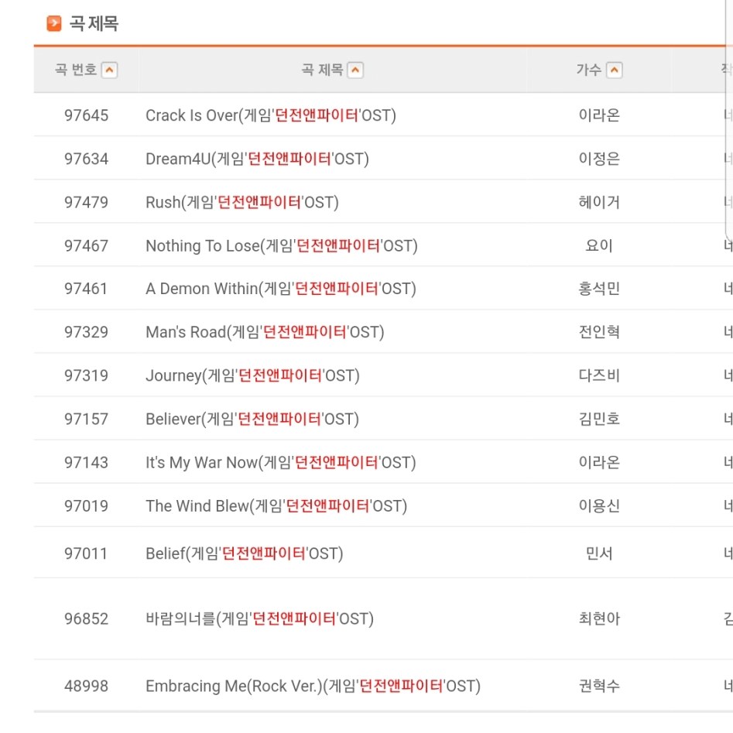Click song number 96852
The width and height of the screenshot is (733, 733).
[86, 619]
